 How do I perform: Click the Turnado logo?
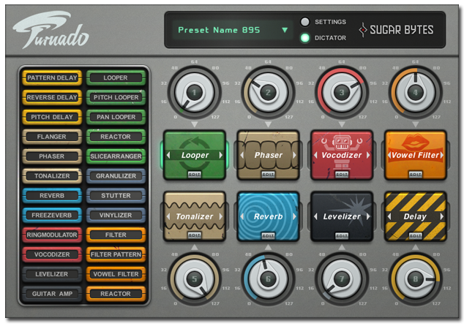click(x=51, y=29)
